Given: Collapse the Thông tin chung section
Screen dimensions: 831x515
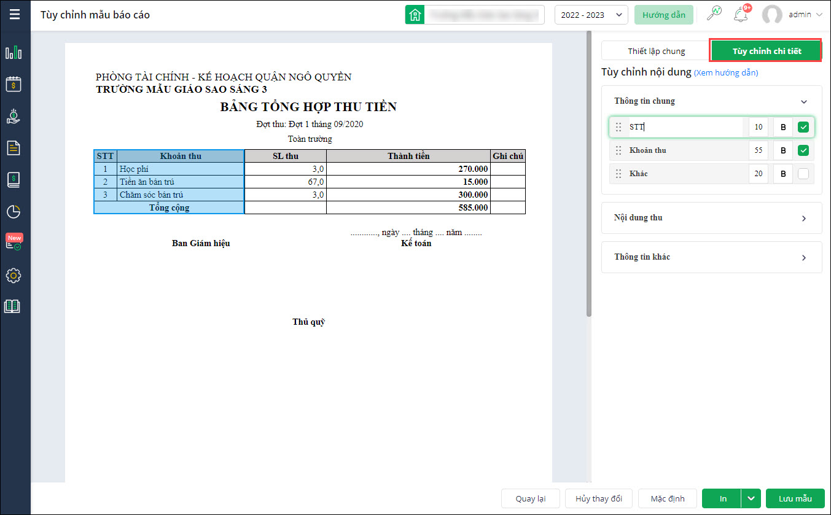Looking at the screenshot, I should pyautogui.click(x=804, y=102).
